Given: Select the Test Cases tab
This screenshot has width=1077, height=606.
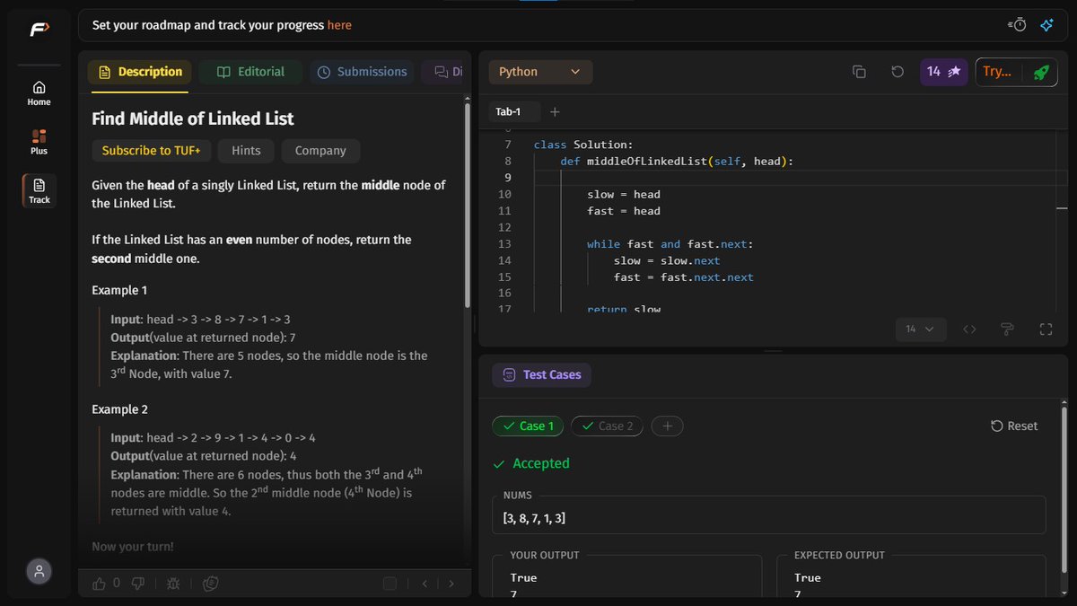Looking at the screenshot, I should [x=542, y=375].
